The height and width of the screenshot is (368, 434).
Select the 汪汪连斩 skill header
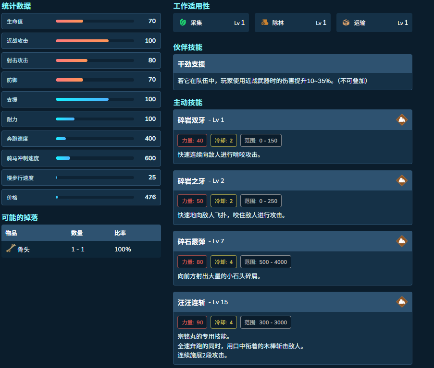click(x=293, y=302)
